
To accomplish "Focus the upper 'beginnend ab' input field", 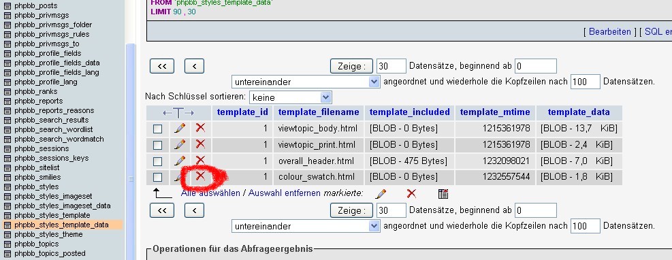I will point(536,66).
